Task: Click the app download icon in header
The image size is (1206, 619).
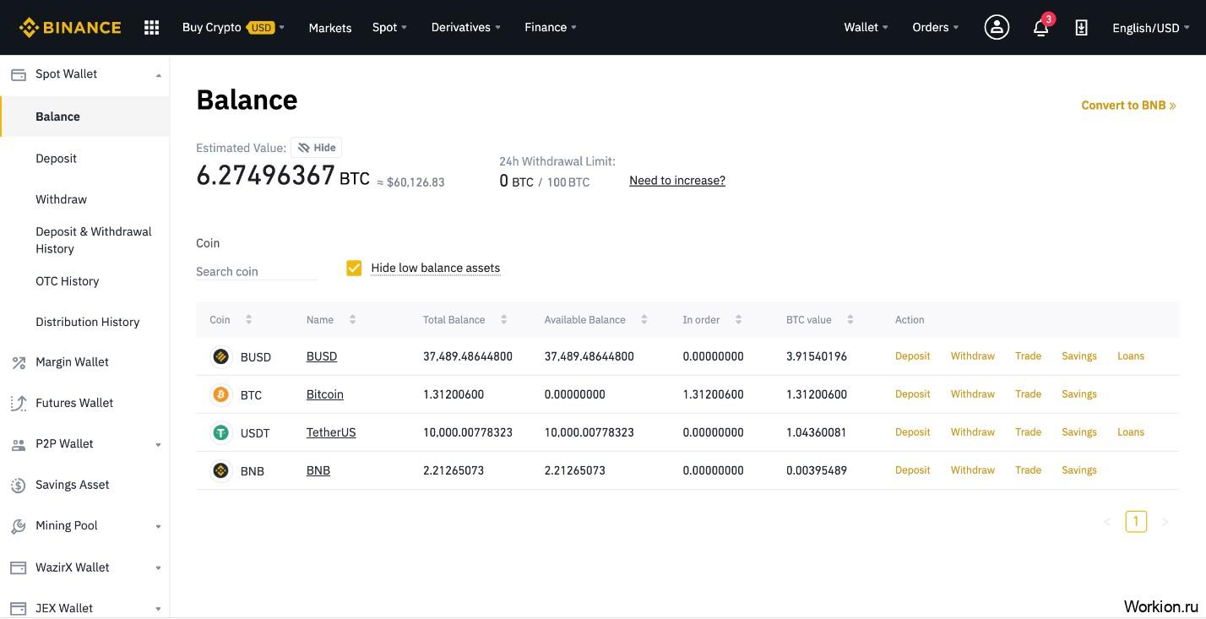Action: coord(1081,27)
